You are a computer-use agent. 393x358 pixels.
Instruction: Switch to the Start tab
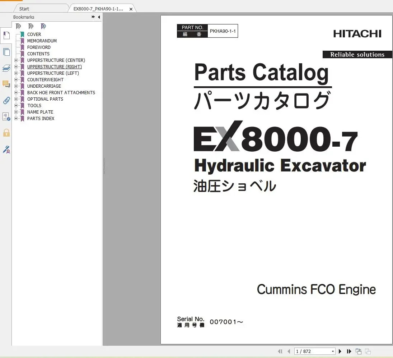(x=24, y=8)
